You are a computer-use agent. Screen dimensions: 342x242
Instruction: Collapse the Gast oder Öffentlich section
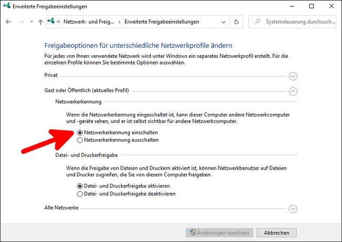pos(293,91)
